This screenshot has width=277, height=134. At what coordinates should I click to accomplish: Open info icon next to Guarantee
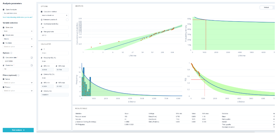click(32, 65)
